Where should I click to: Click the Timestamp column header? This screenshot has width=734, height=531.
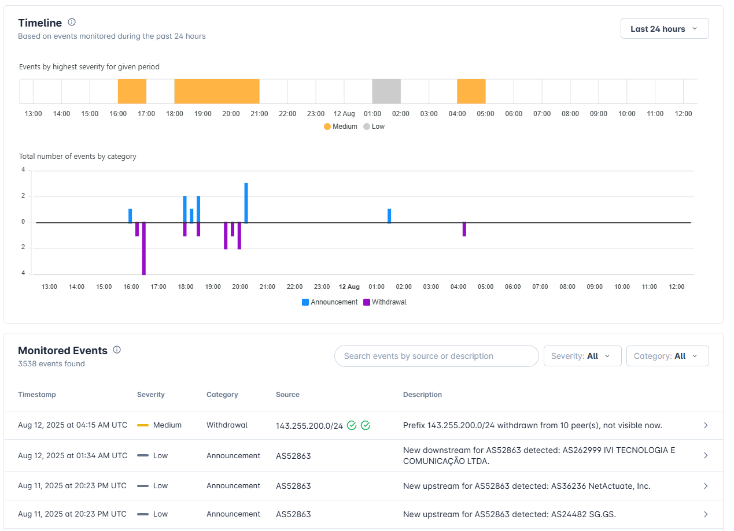[37, 395]
